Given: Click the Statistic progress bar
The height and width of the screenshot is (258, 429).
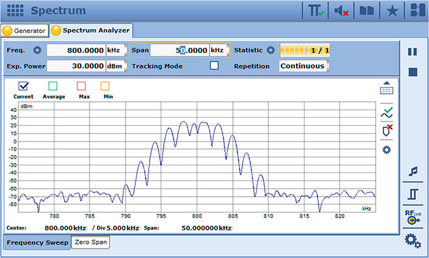Looking at the screenshot, I should pyautogui.click(x=305, y=50).
